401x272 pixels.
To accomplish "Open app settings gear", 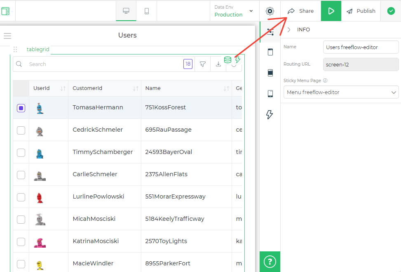I will tap(270, 11).
